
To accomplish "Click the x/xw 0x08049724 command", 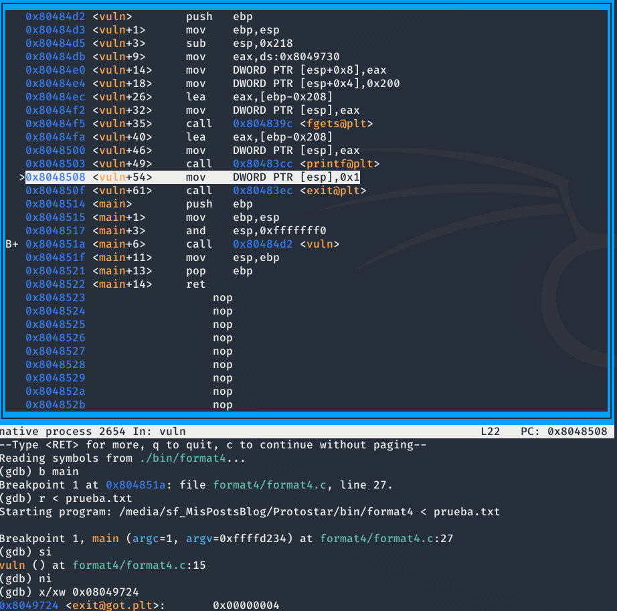I will coord(69,592).
